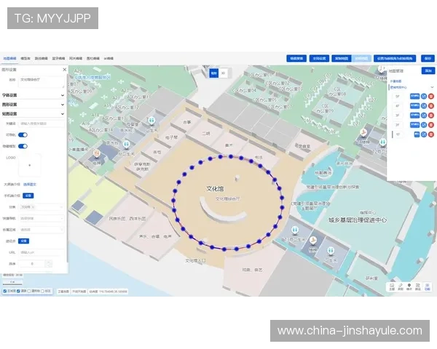Image resolution: width=437 pixels, height=349 pixels.
Task: Select the blue 平面 2D view button
Action: point(213,73)
